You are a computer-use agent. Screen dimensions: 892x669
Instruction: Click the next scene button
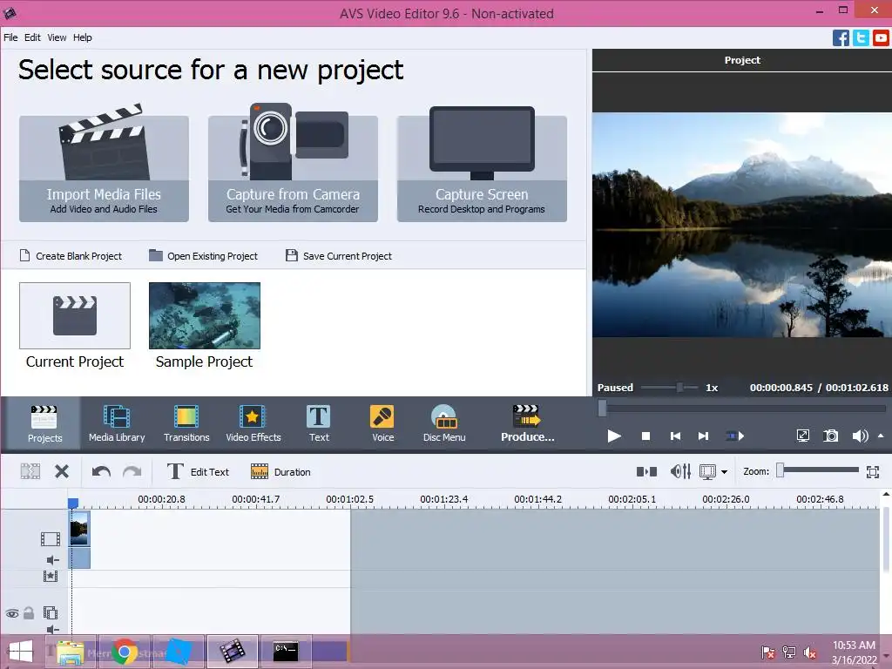735,436
